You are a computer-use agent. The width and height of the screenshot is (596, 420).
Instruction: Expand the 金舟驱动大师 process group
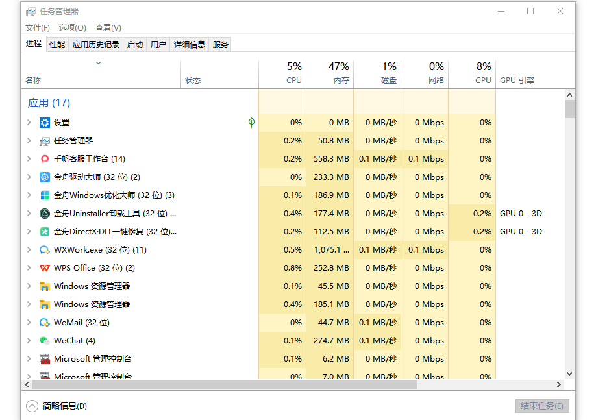[x=29, y=177]
